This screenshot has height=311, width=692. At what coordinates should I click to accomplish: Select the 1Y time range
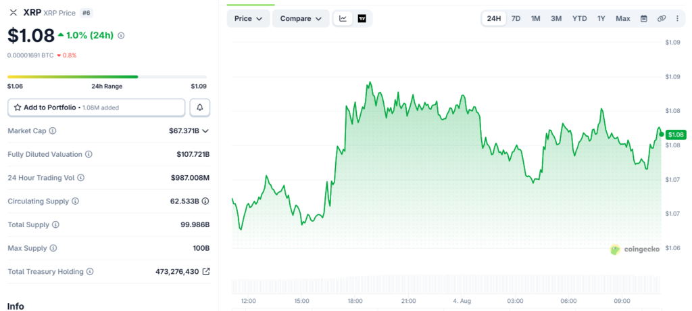[x=601, y=18]
